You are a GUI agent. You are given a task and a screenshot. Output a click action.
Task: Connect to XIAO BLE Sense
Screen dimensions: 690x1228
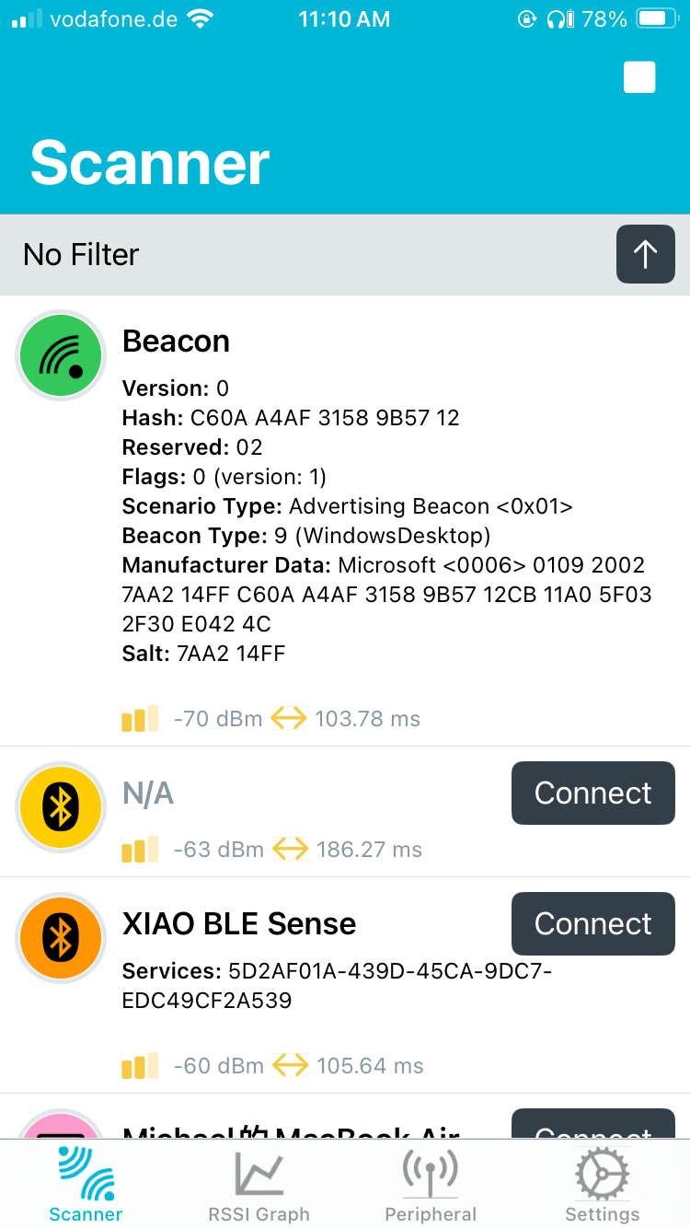592,923
